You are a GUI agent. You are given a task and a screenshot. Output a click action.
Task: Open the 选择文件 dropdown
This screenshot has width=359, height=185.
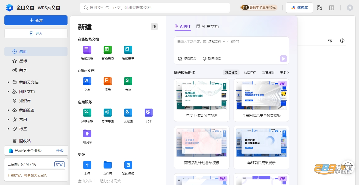[x=217, y=42]
